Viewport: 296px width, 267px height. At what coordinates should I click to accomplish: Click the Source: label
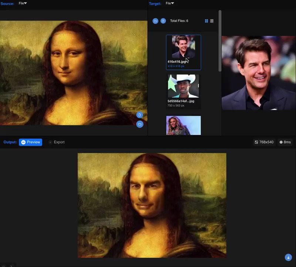7,4
